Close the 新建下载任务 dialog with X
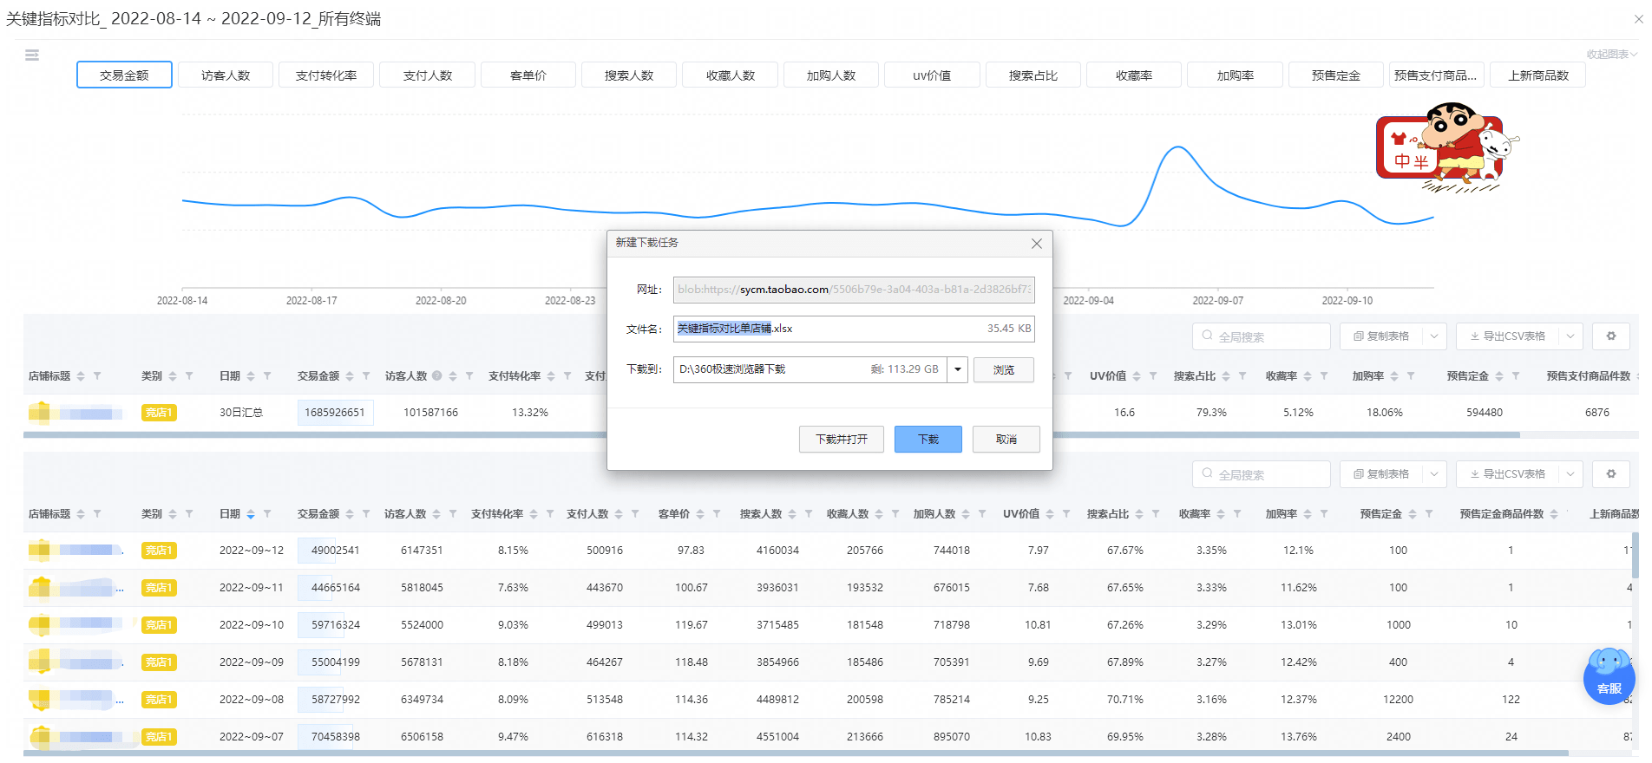The width and height of the screenshot is (1652, 763). pos(1036,244)
